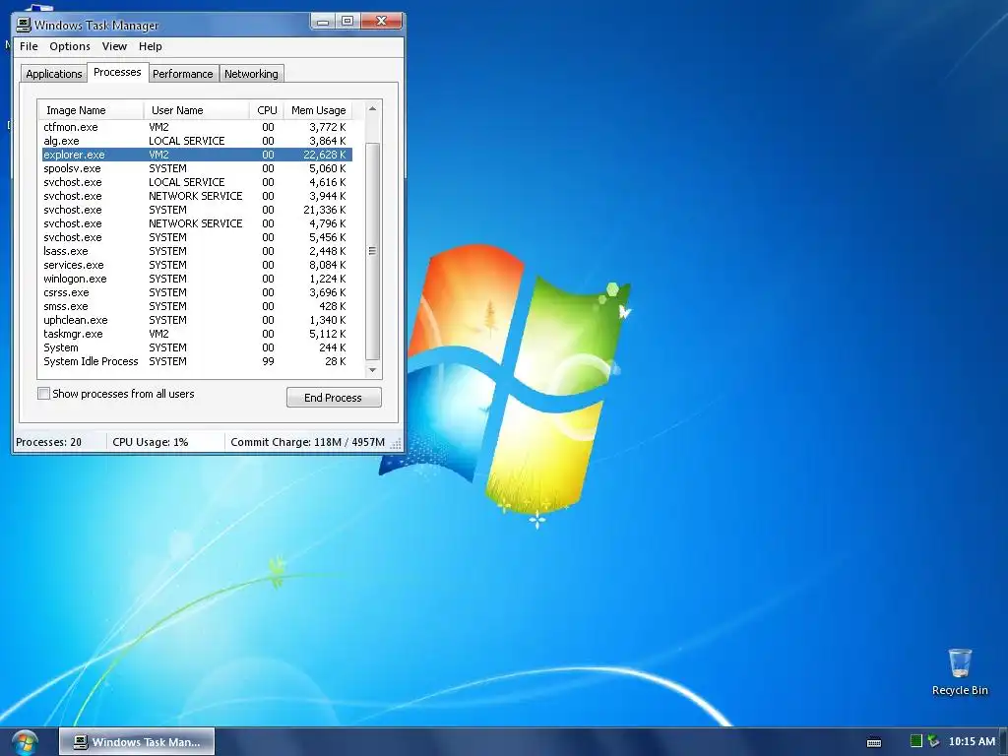This screenshot has width=1008, height=756.
Task: Select svchost.exe with 3,944 K memory
Action: pos(196,196)
